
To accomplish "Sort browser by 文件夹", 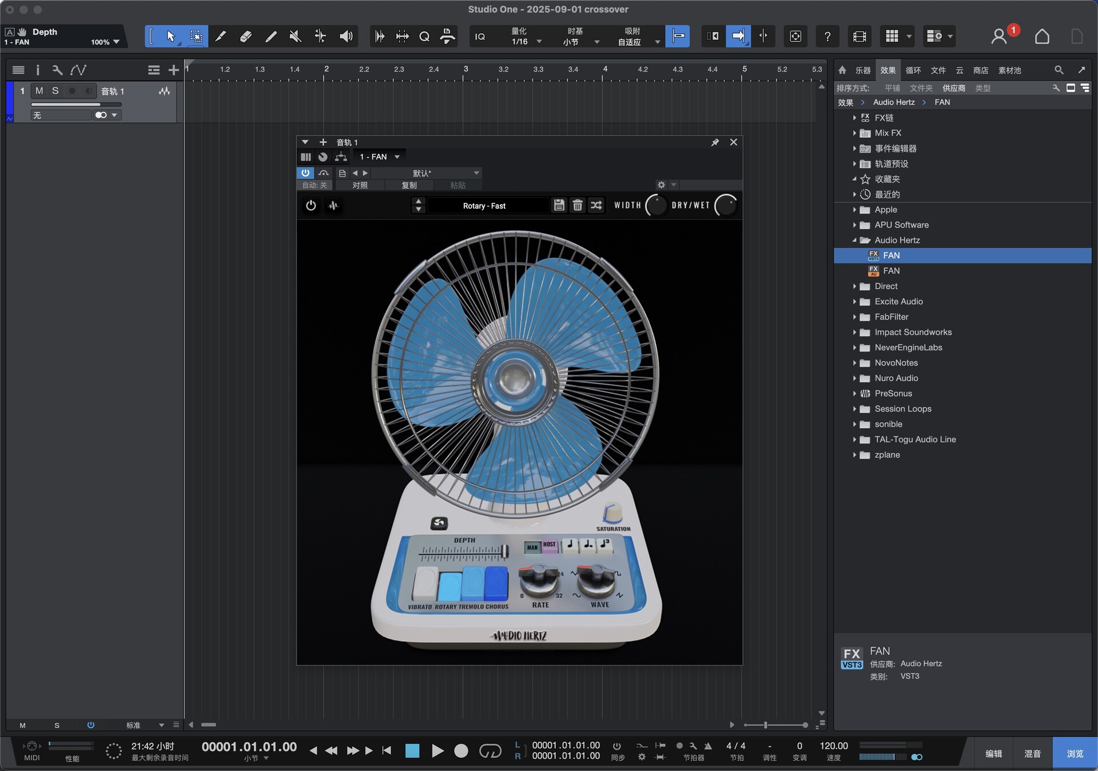I will tap(921, 88).
